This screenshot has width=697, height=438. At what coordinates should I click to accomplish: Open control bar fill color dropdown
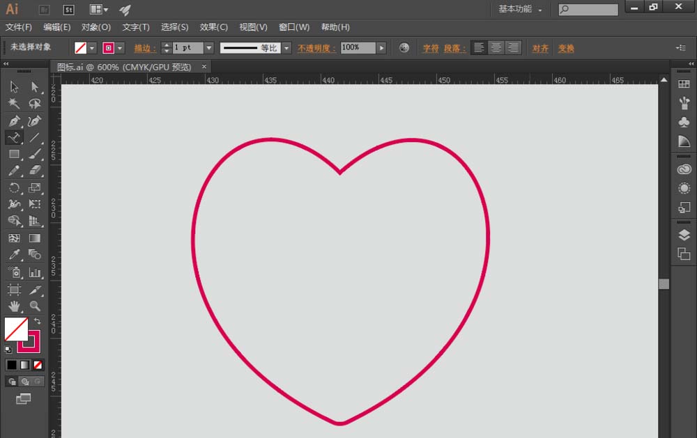[x=91, y=48]
